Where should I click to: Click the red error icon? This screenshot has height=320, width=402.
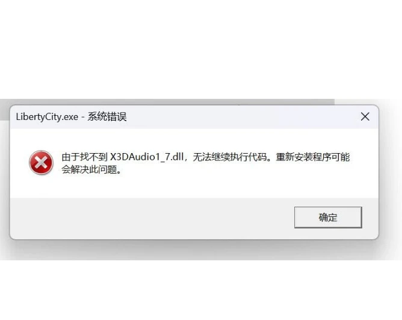point(41,163)
